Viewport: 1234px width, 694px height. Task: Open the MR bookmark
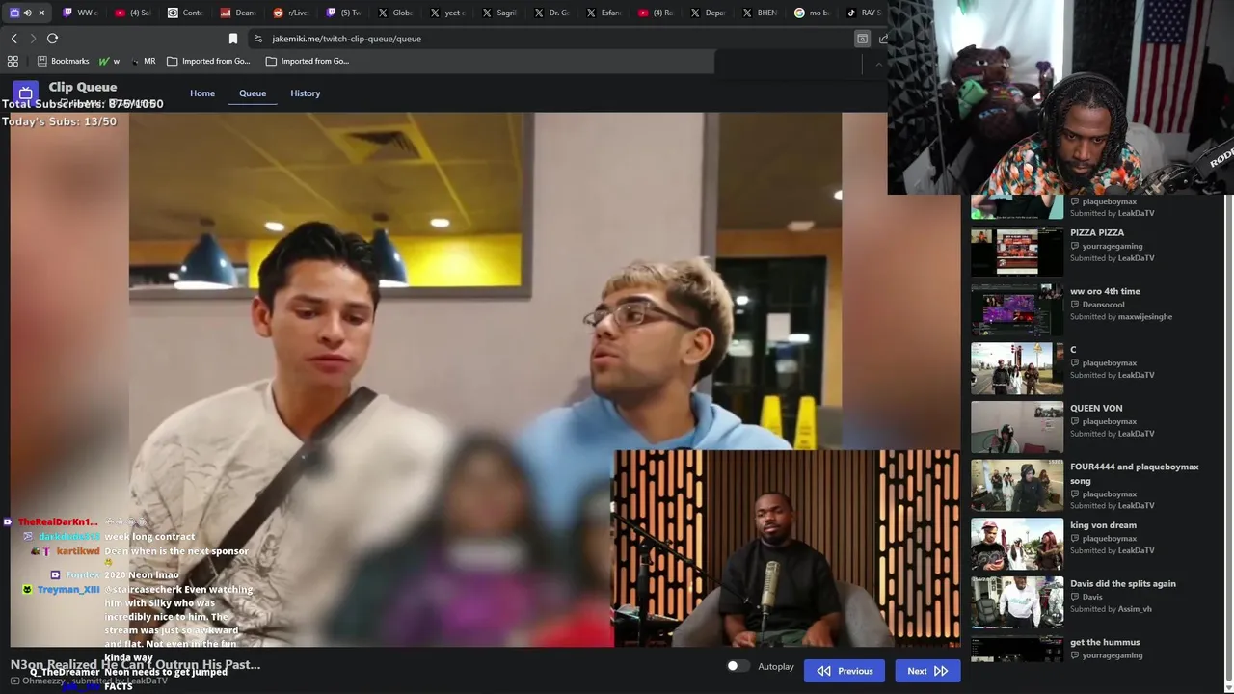pyautogui.click(x=143, y=61)
